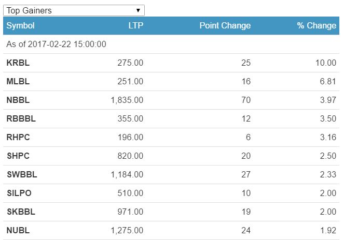The image size is (344, 240).
Task: Open the KRBL stock symbol
Action: click(17, 63)
